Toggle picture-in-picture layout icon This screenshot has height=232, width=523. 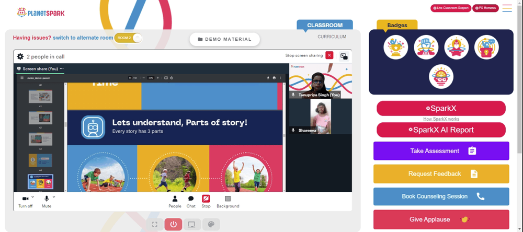tap(344, 56)
